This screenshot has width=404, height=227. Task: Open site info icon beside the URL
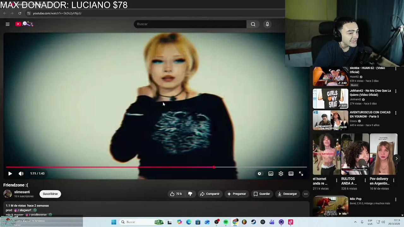click(x=29, y=13)
